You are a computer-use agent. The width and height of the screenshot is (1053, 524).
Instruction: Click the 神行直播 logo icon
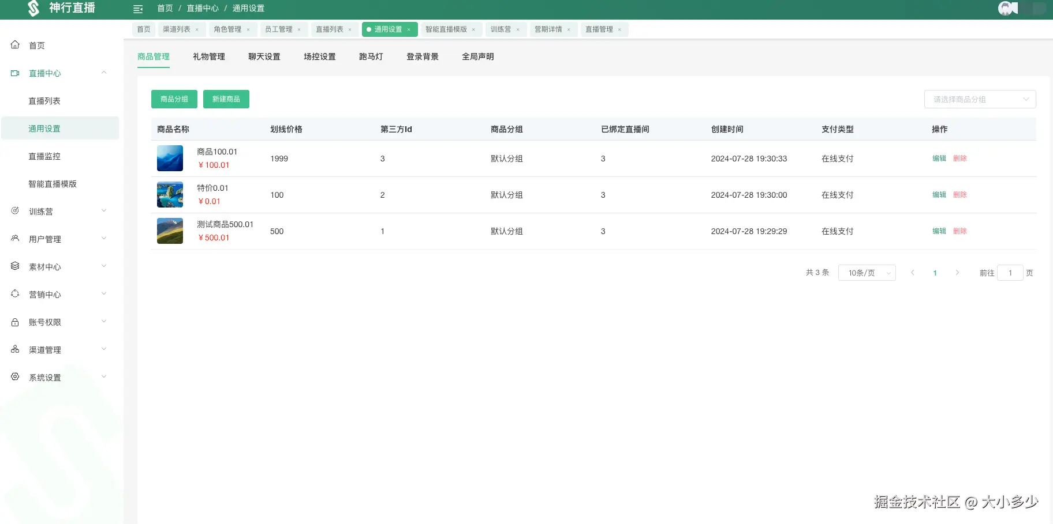33,8
